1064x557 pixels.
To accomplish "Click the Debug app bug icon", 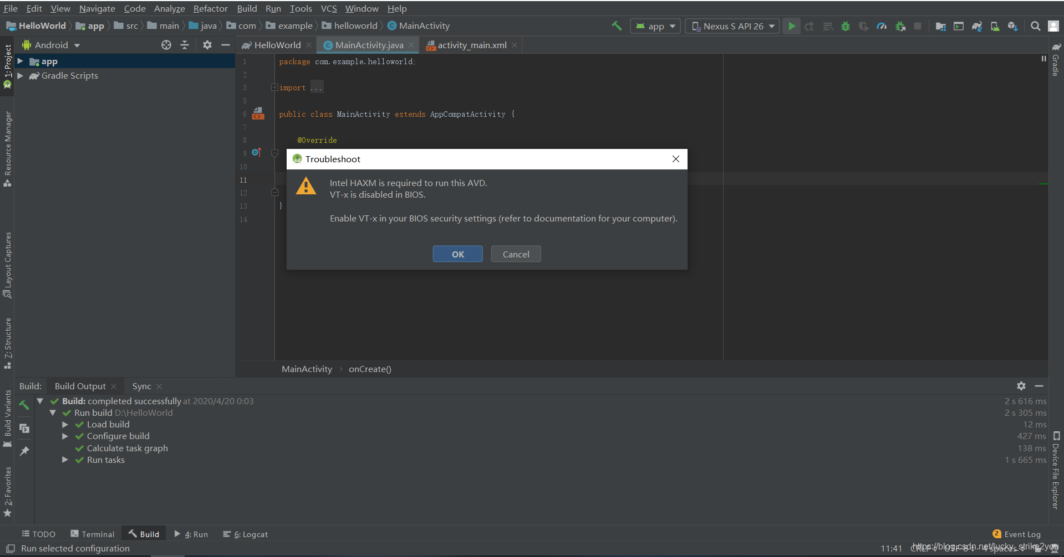I will click(846, 26).
